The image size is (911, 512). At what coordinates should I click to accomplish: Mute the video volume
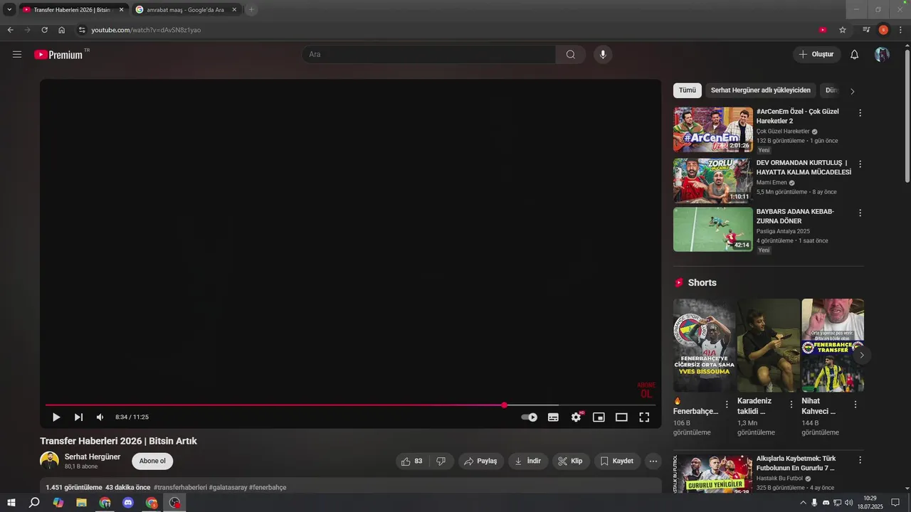tap(100, 417)
